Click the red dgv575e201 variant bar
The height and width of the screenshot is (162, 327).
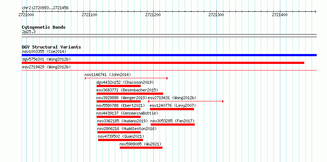point(163,63)
